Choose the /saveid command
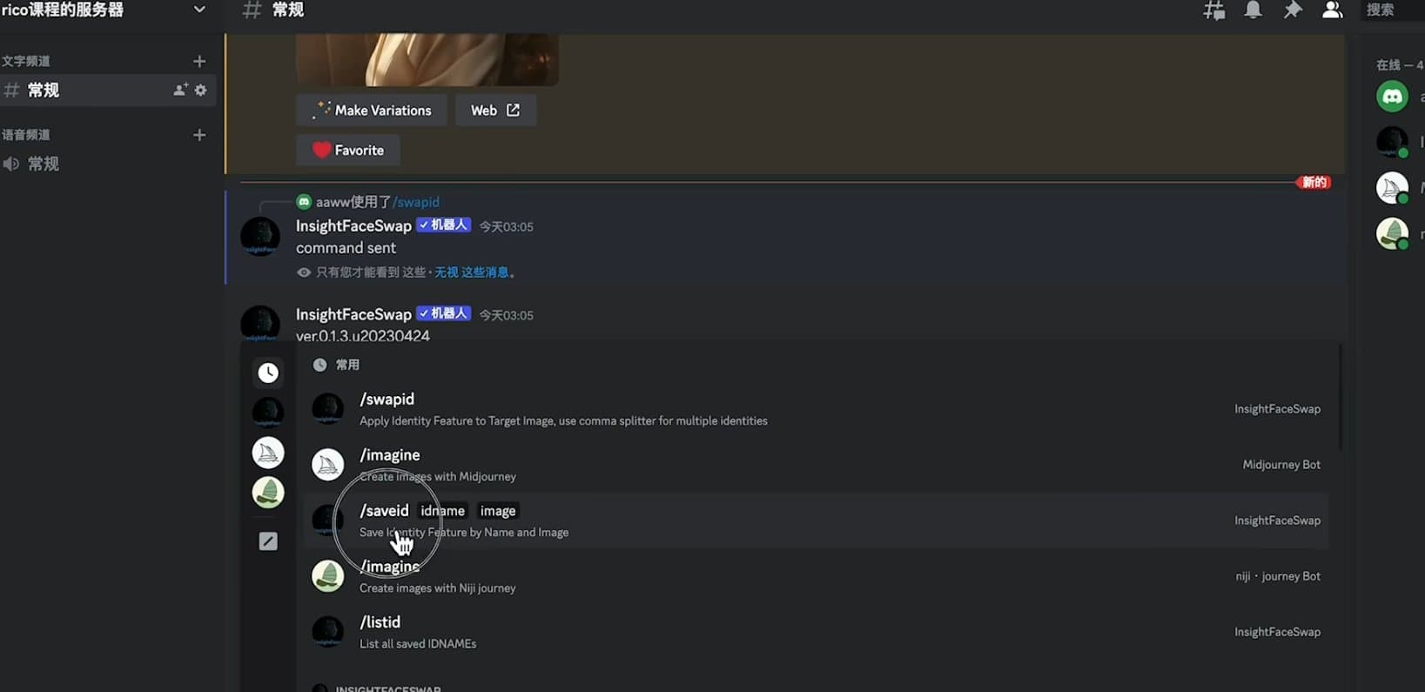This screenshot has width=1425, height=692. [x=816, y=521]
